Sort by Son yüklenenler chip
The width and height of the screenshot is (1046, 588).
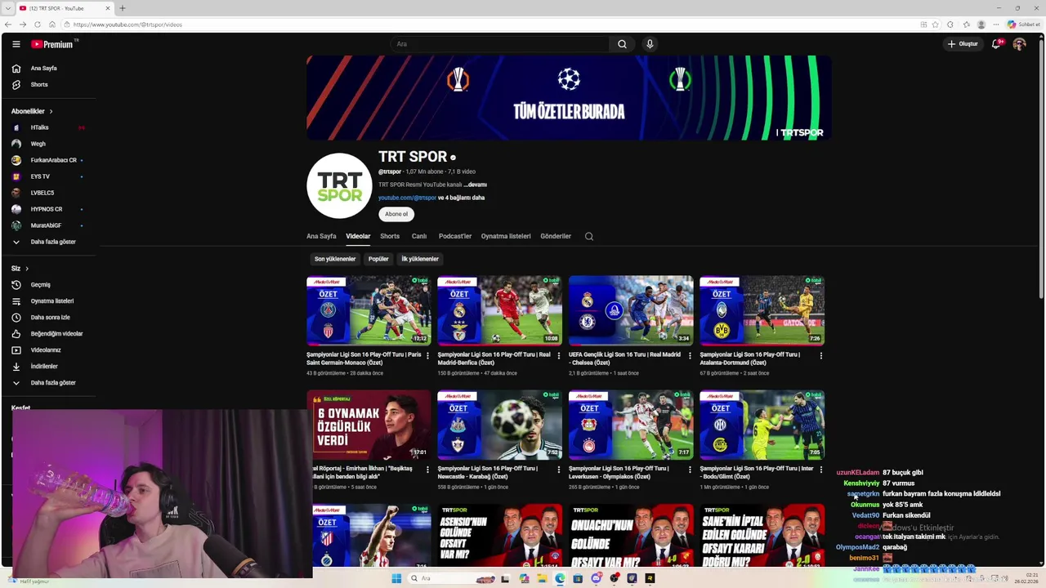click(335, 259)
